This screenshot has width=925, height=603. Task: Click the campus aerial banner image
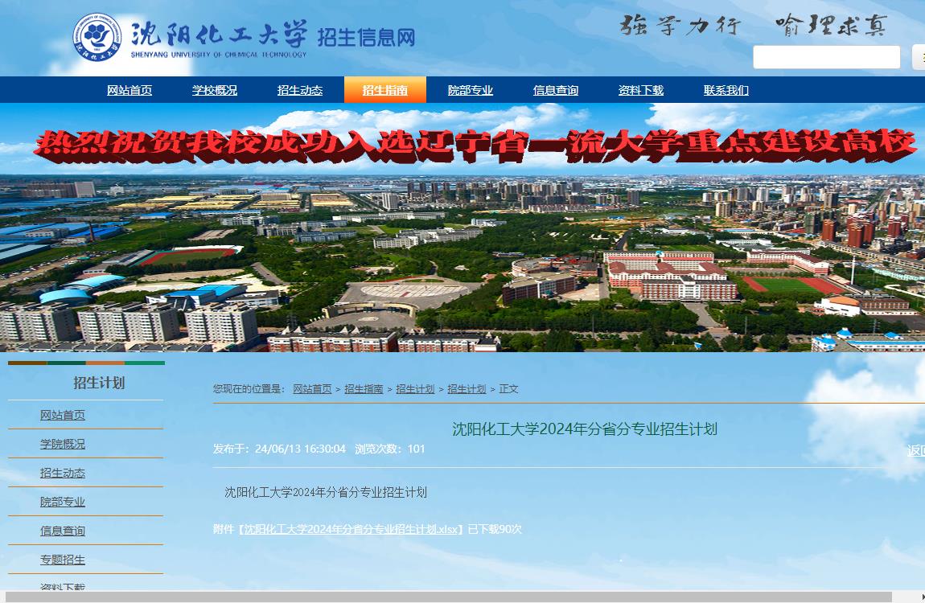462,228
